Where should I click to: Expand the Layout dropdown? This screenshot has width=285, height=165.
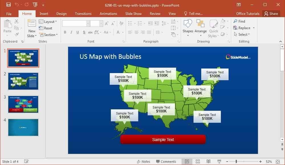(48, 21)
